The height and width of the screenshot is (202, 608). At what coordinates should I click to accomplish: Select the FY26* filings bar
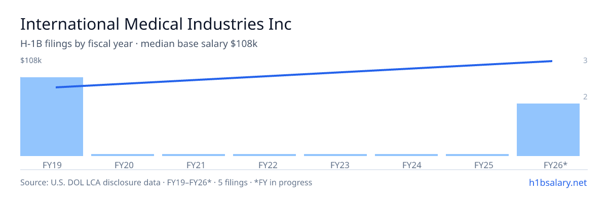tap(548, 130)
